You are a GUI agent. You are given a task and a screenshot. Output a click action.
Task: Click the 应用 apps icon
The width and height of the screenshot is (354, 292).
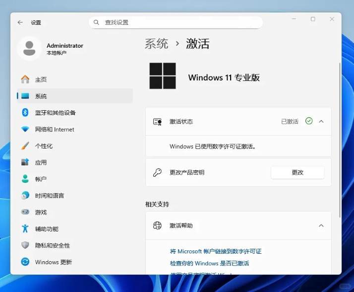pos(25,162)
